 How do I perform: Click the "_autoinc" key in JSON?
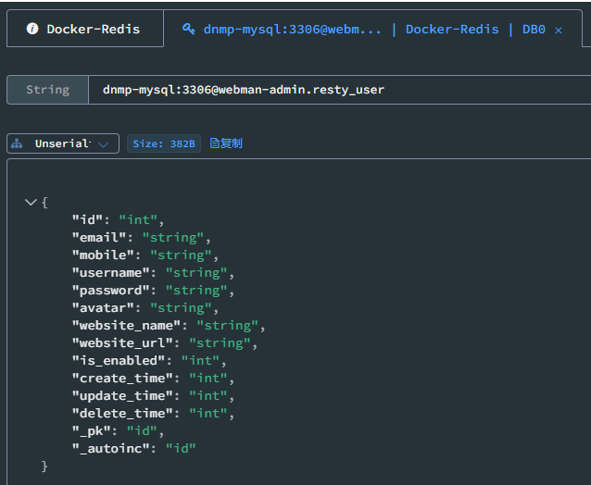pyautogui.click(x=110, y=449)
